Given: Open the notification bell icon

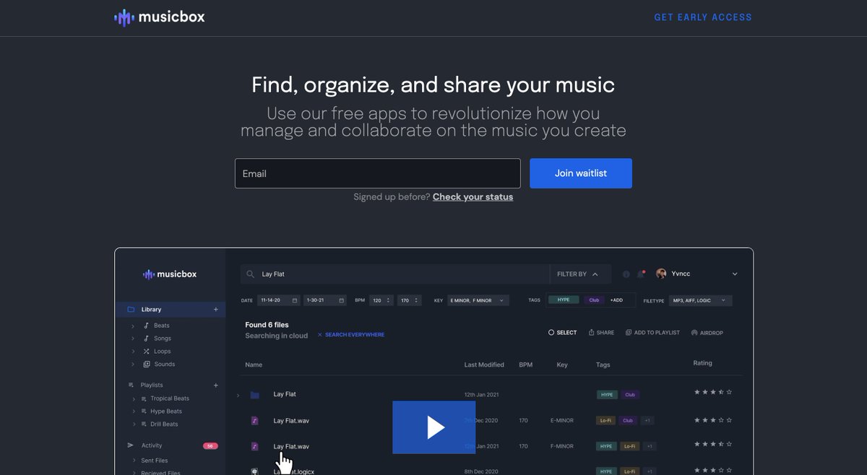Looking at the screenshot, I should (640, 274).
